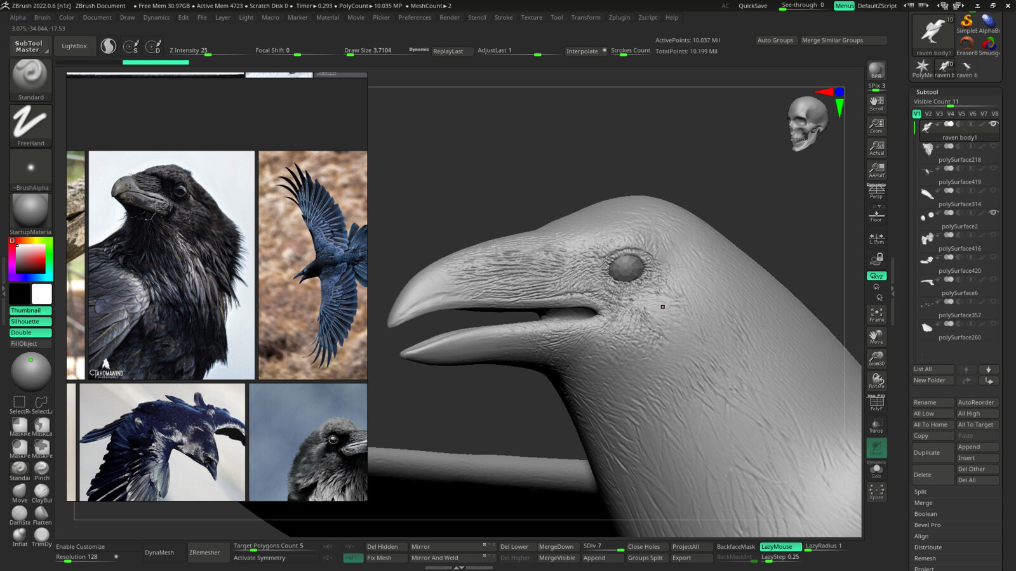Image resolution: width=1016 pixels, height=571 pixels.
Task: Expand the Distribute subpalette
Action: tap(928, 548)
